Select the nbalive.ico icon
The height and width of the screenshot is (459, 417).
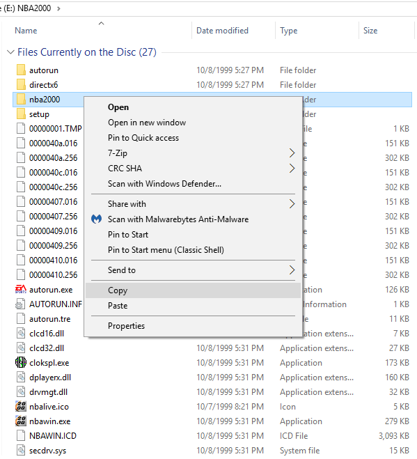click(x=21, y=407)
